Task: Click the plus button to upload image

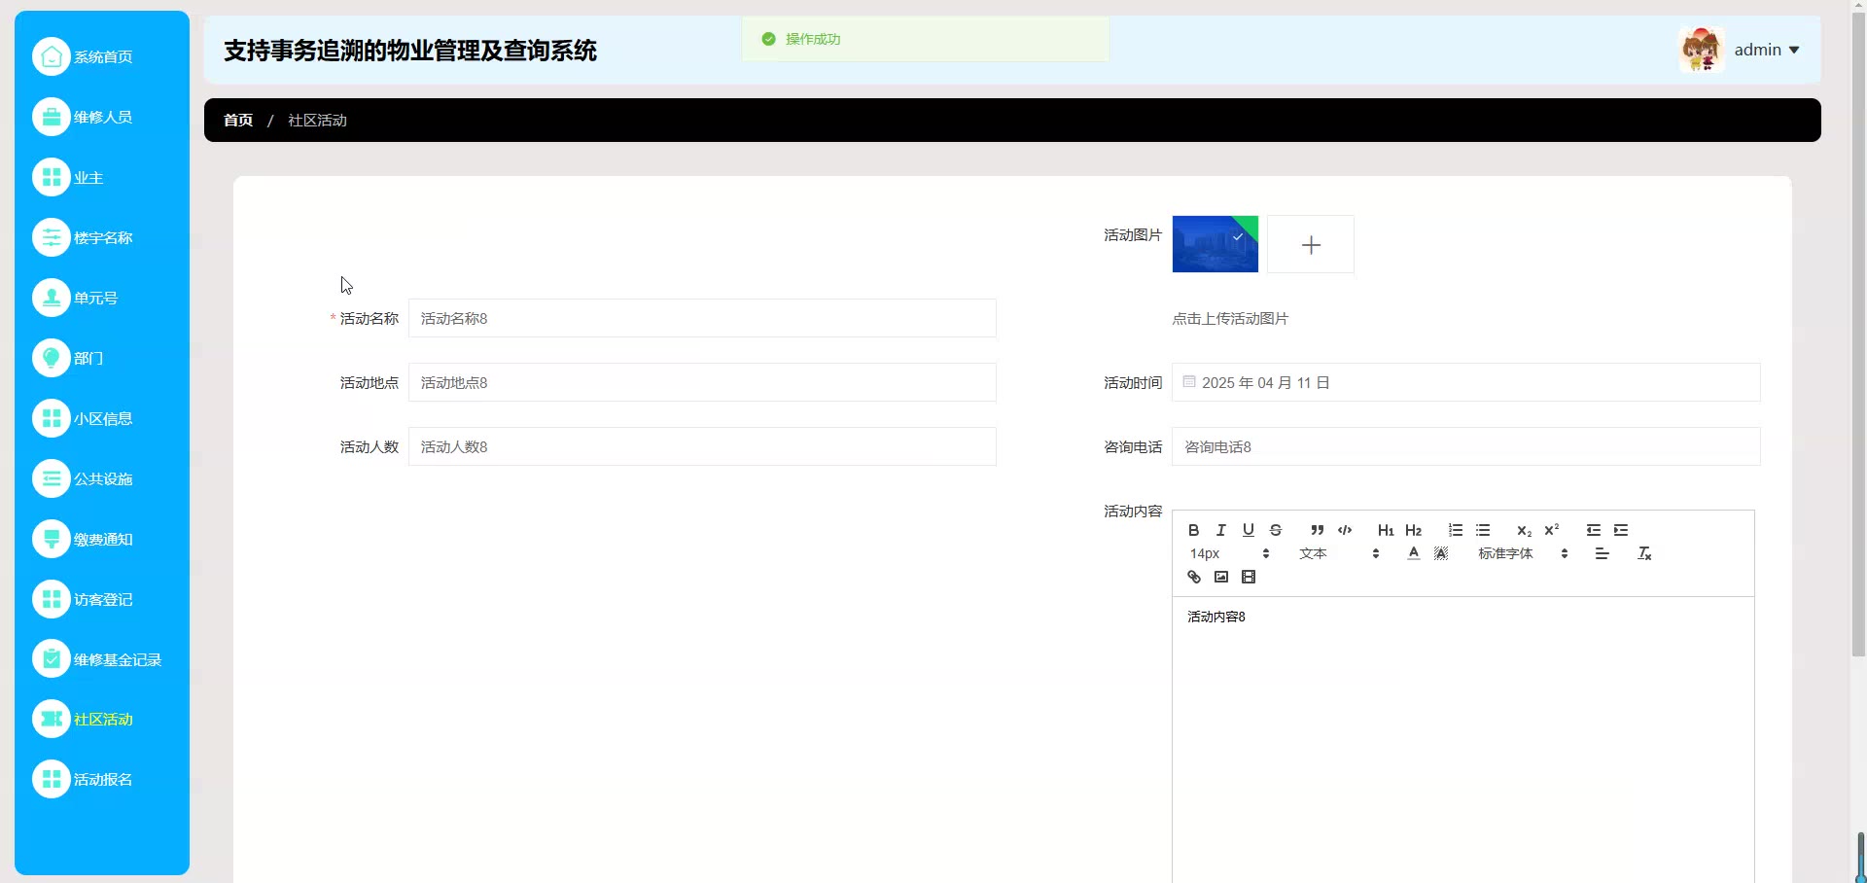Action: (x=1310, y=245)
